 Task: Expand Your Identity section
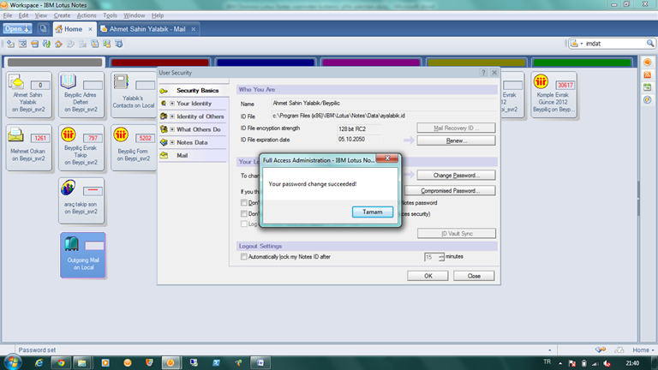(x=172, y=103)
